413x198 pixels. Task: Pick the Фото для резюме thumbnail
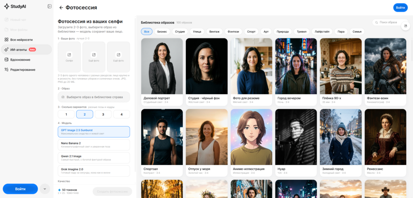coord(251,66)
